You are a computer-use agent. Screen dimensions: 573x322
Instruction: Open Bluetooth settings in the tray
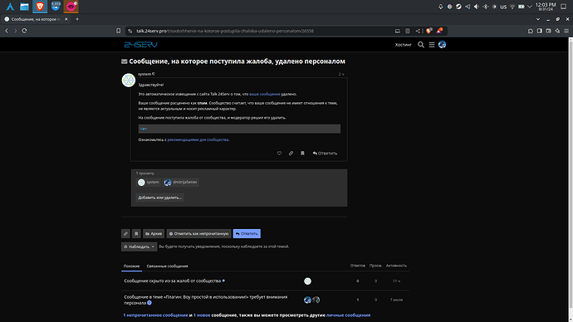485,7
